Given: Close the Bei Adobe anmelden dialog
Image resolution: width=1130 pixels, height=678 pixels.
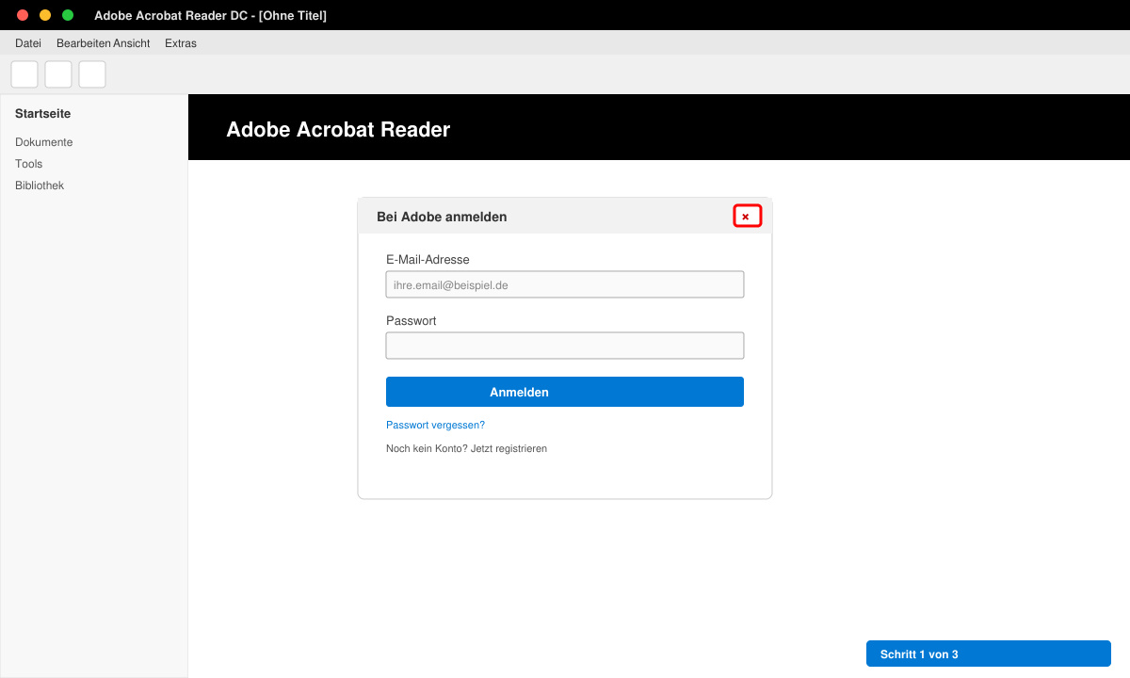Looking at the screenshot, I should [748, 217].
